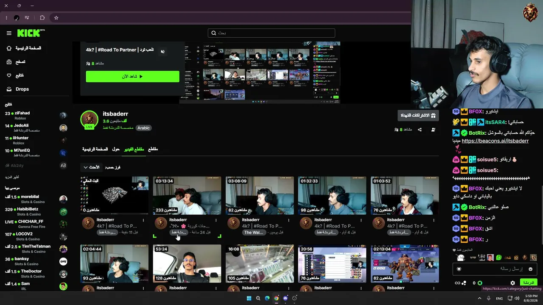Click the chat message input (إرسال رسالة)
Viewport: 543px width, 305px height.
click(x=494, y=269)
